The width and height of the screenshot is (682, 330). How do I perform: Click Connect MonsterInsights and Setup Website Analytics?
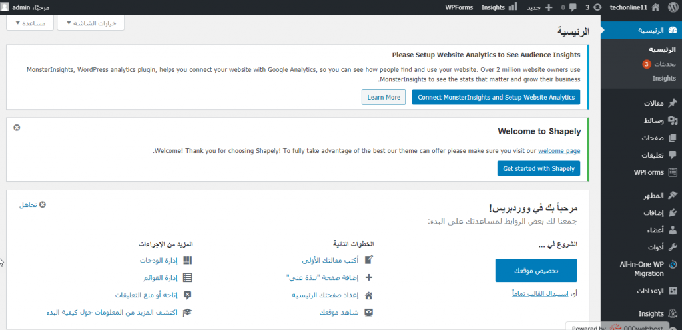[x=496, y=97]
